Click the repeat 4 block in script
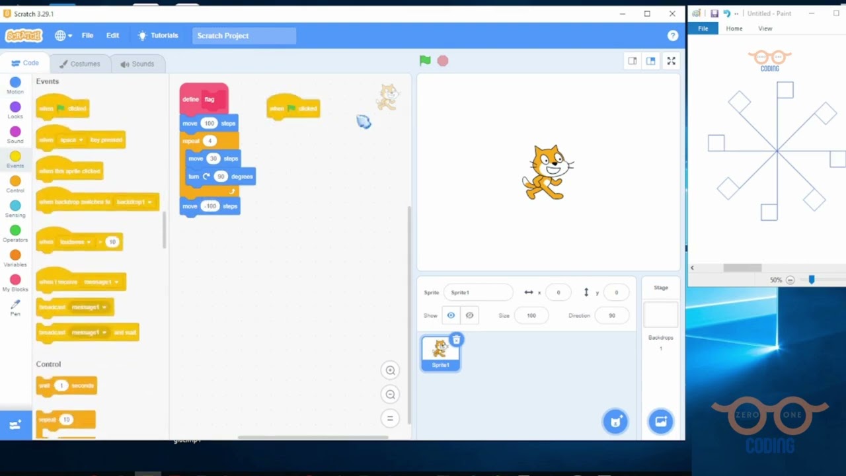The image size is (846, 476). click(x=210, y=141)
